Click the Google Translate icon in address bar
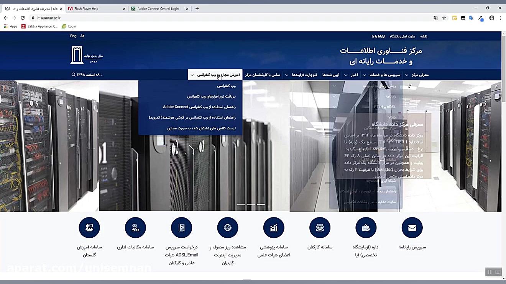 (435, 18)
